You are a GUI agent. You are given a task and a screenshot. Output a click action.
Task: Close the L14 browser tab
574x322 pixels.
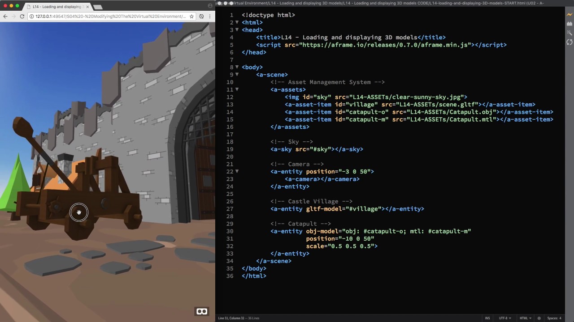click(x=87, y=7)
